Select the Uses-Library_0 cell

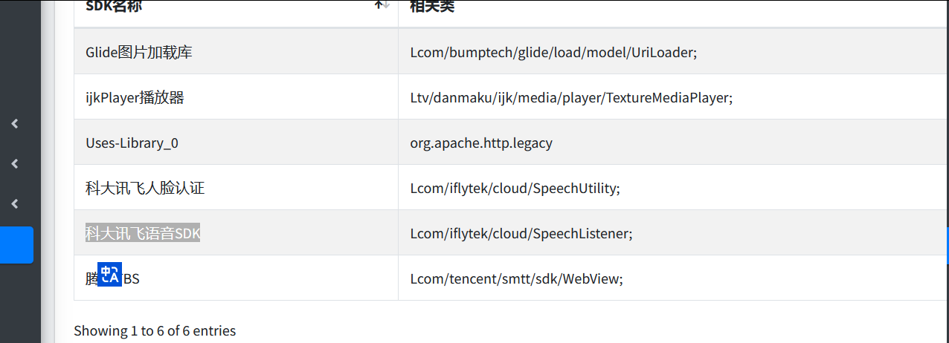tap(237, 143)
